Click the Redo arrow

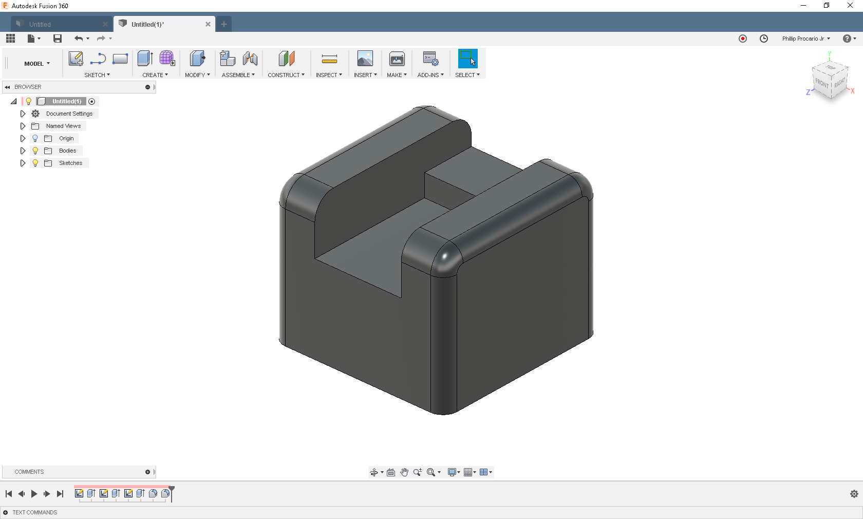coord(101,39)
